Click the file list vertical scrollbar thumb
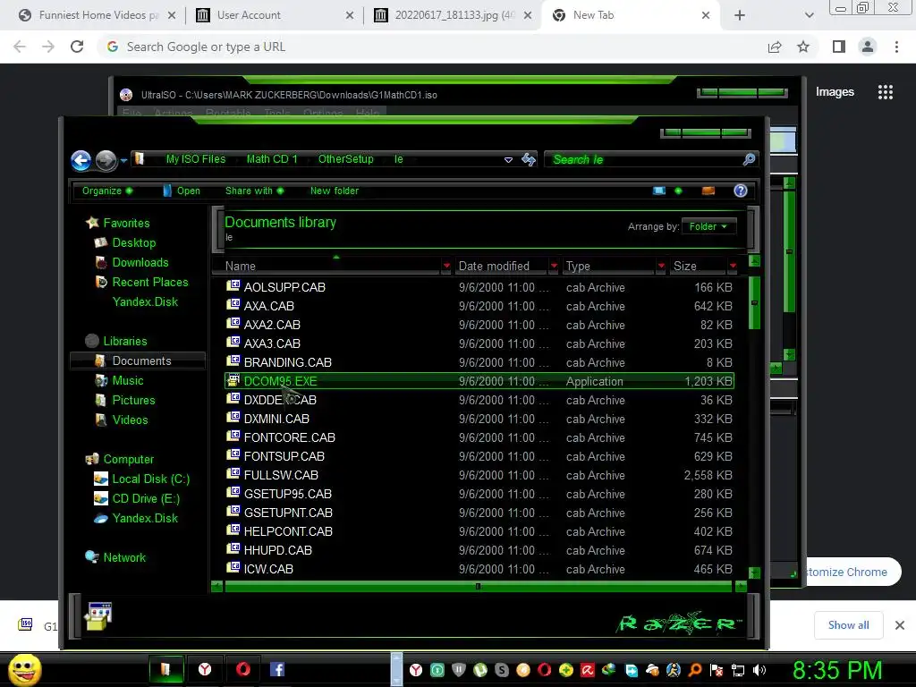 (x=754, y=302)
